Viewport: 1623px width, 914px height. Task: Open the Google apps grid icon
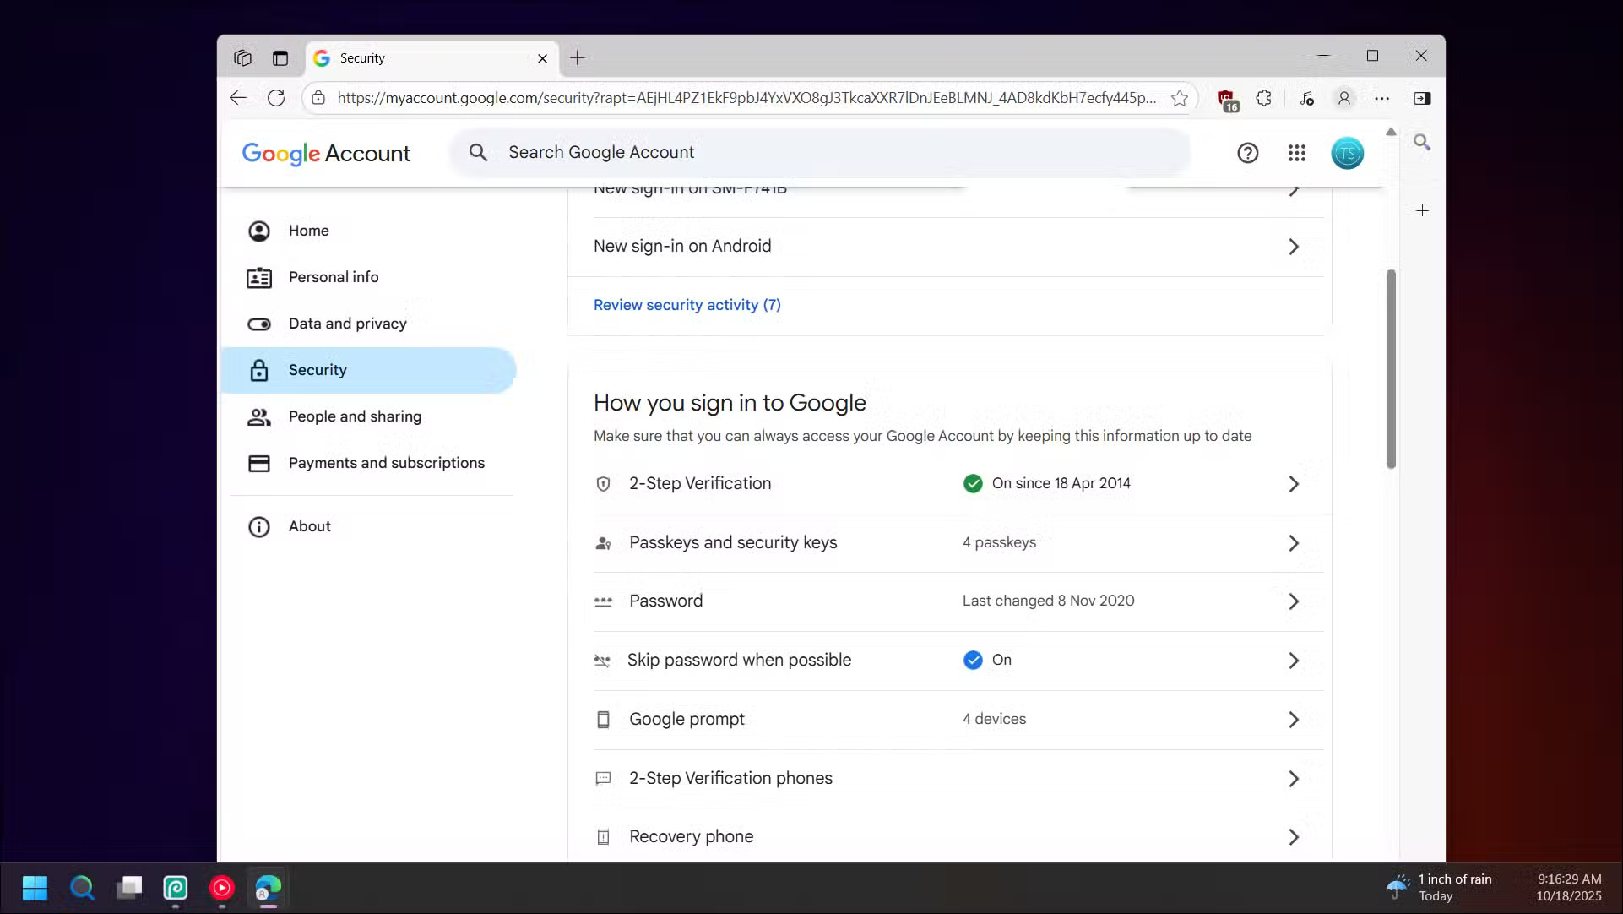tap(1297, 153)
